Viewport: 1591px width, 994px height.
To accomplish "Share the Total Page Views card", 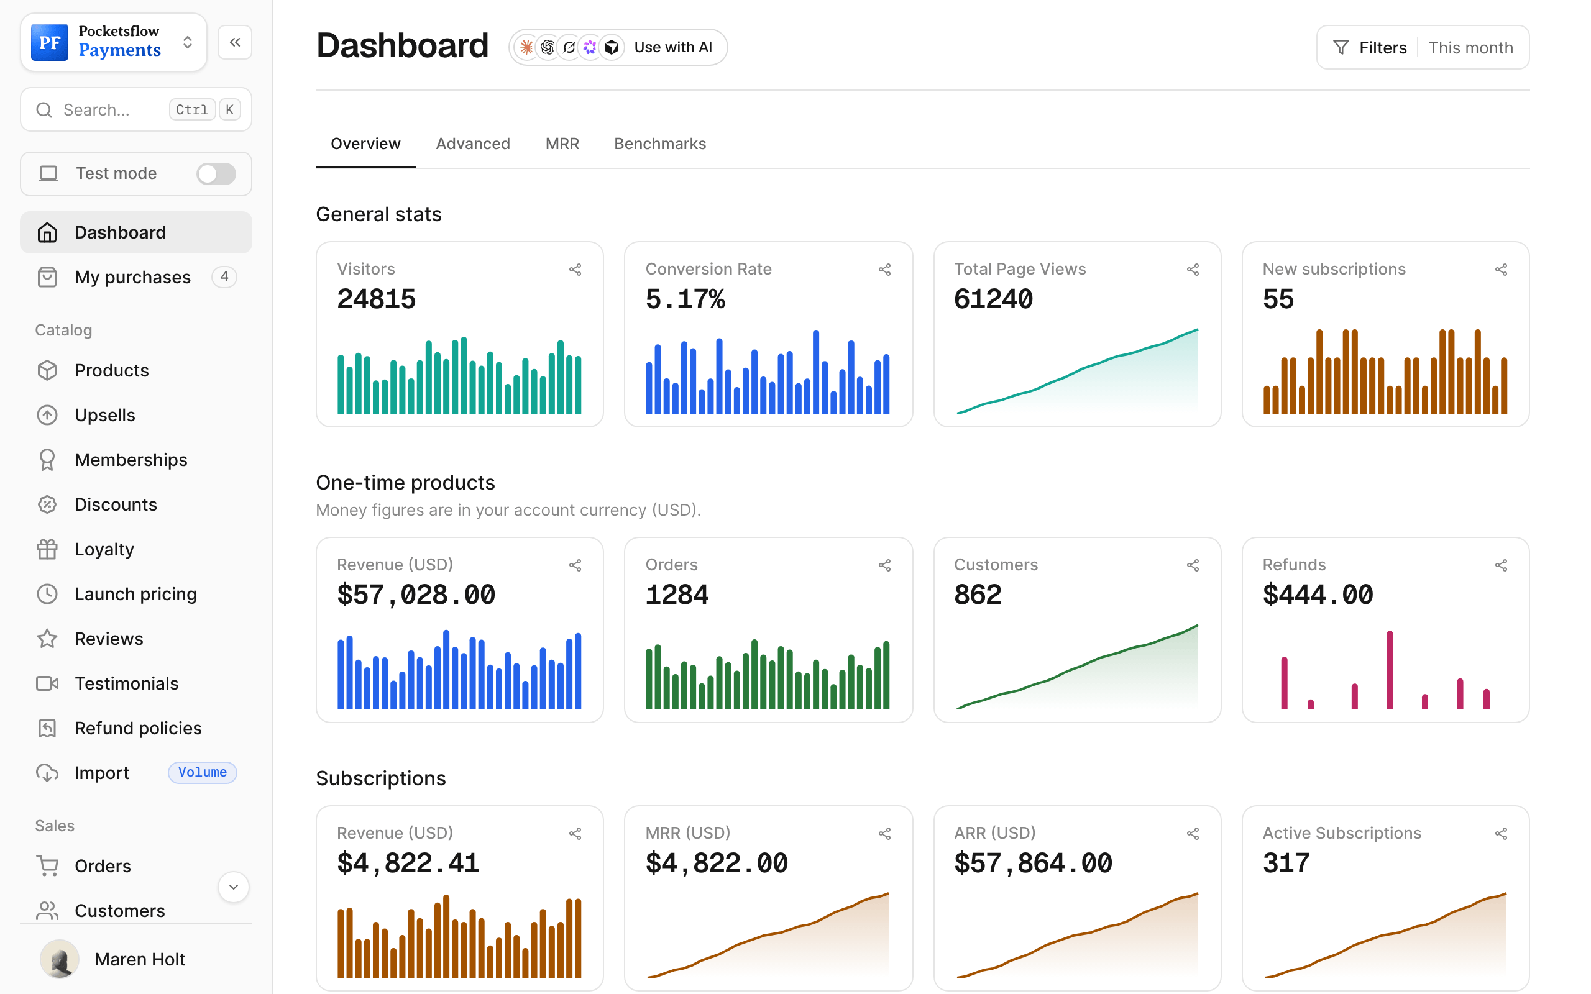I will tap(1193, 270).
